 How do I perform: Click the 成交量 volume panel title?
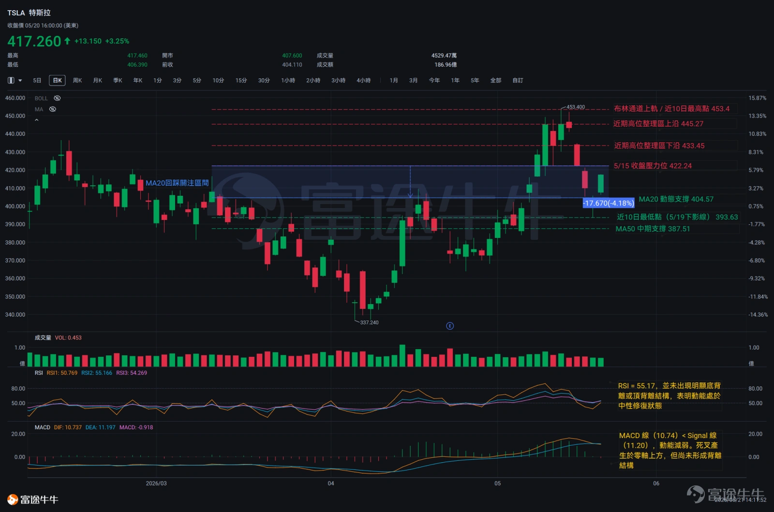tap(43, 338)
